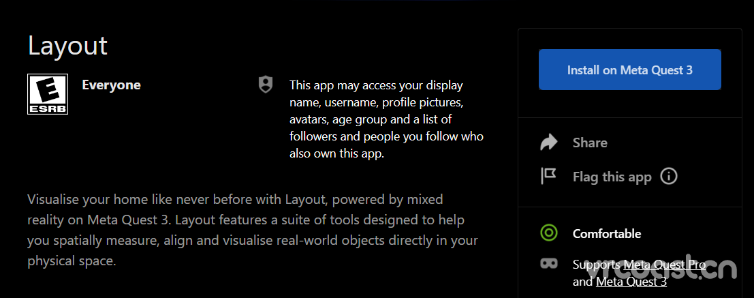The height and width of the screenshot is (298, 754).
Task: Click Install on Meta Quest 3 button
Action: pos(629,70)
